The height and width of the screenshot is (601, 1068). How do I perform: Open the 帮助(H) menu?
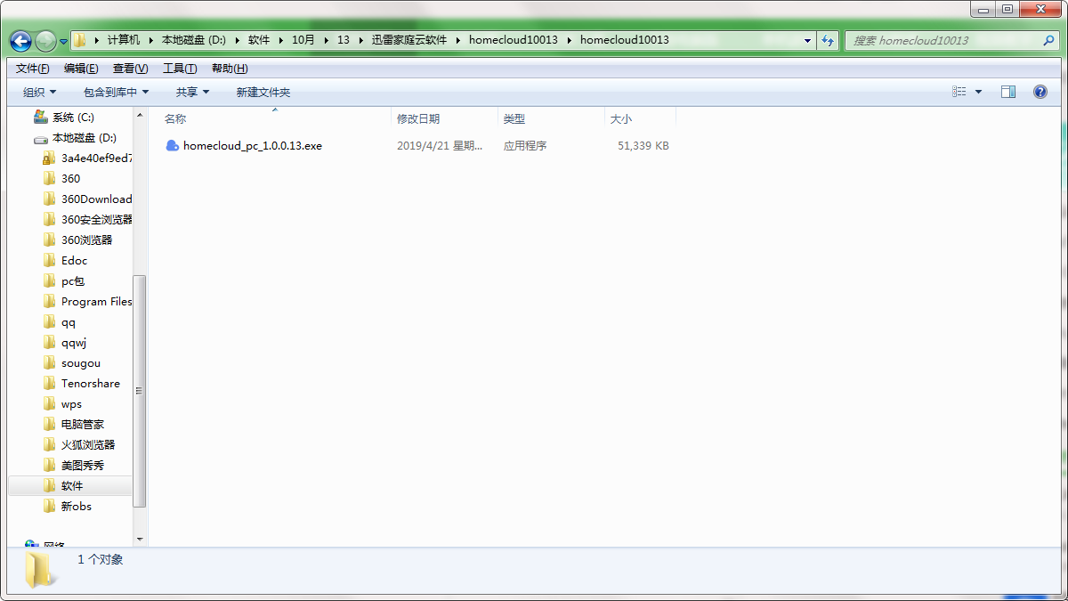click(230, 69)
